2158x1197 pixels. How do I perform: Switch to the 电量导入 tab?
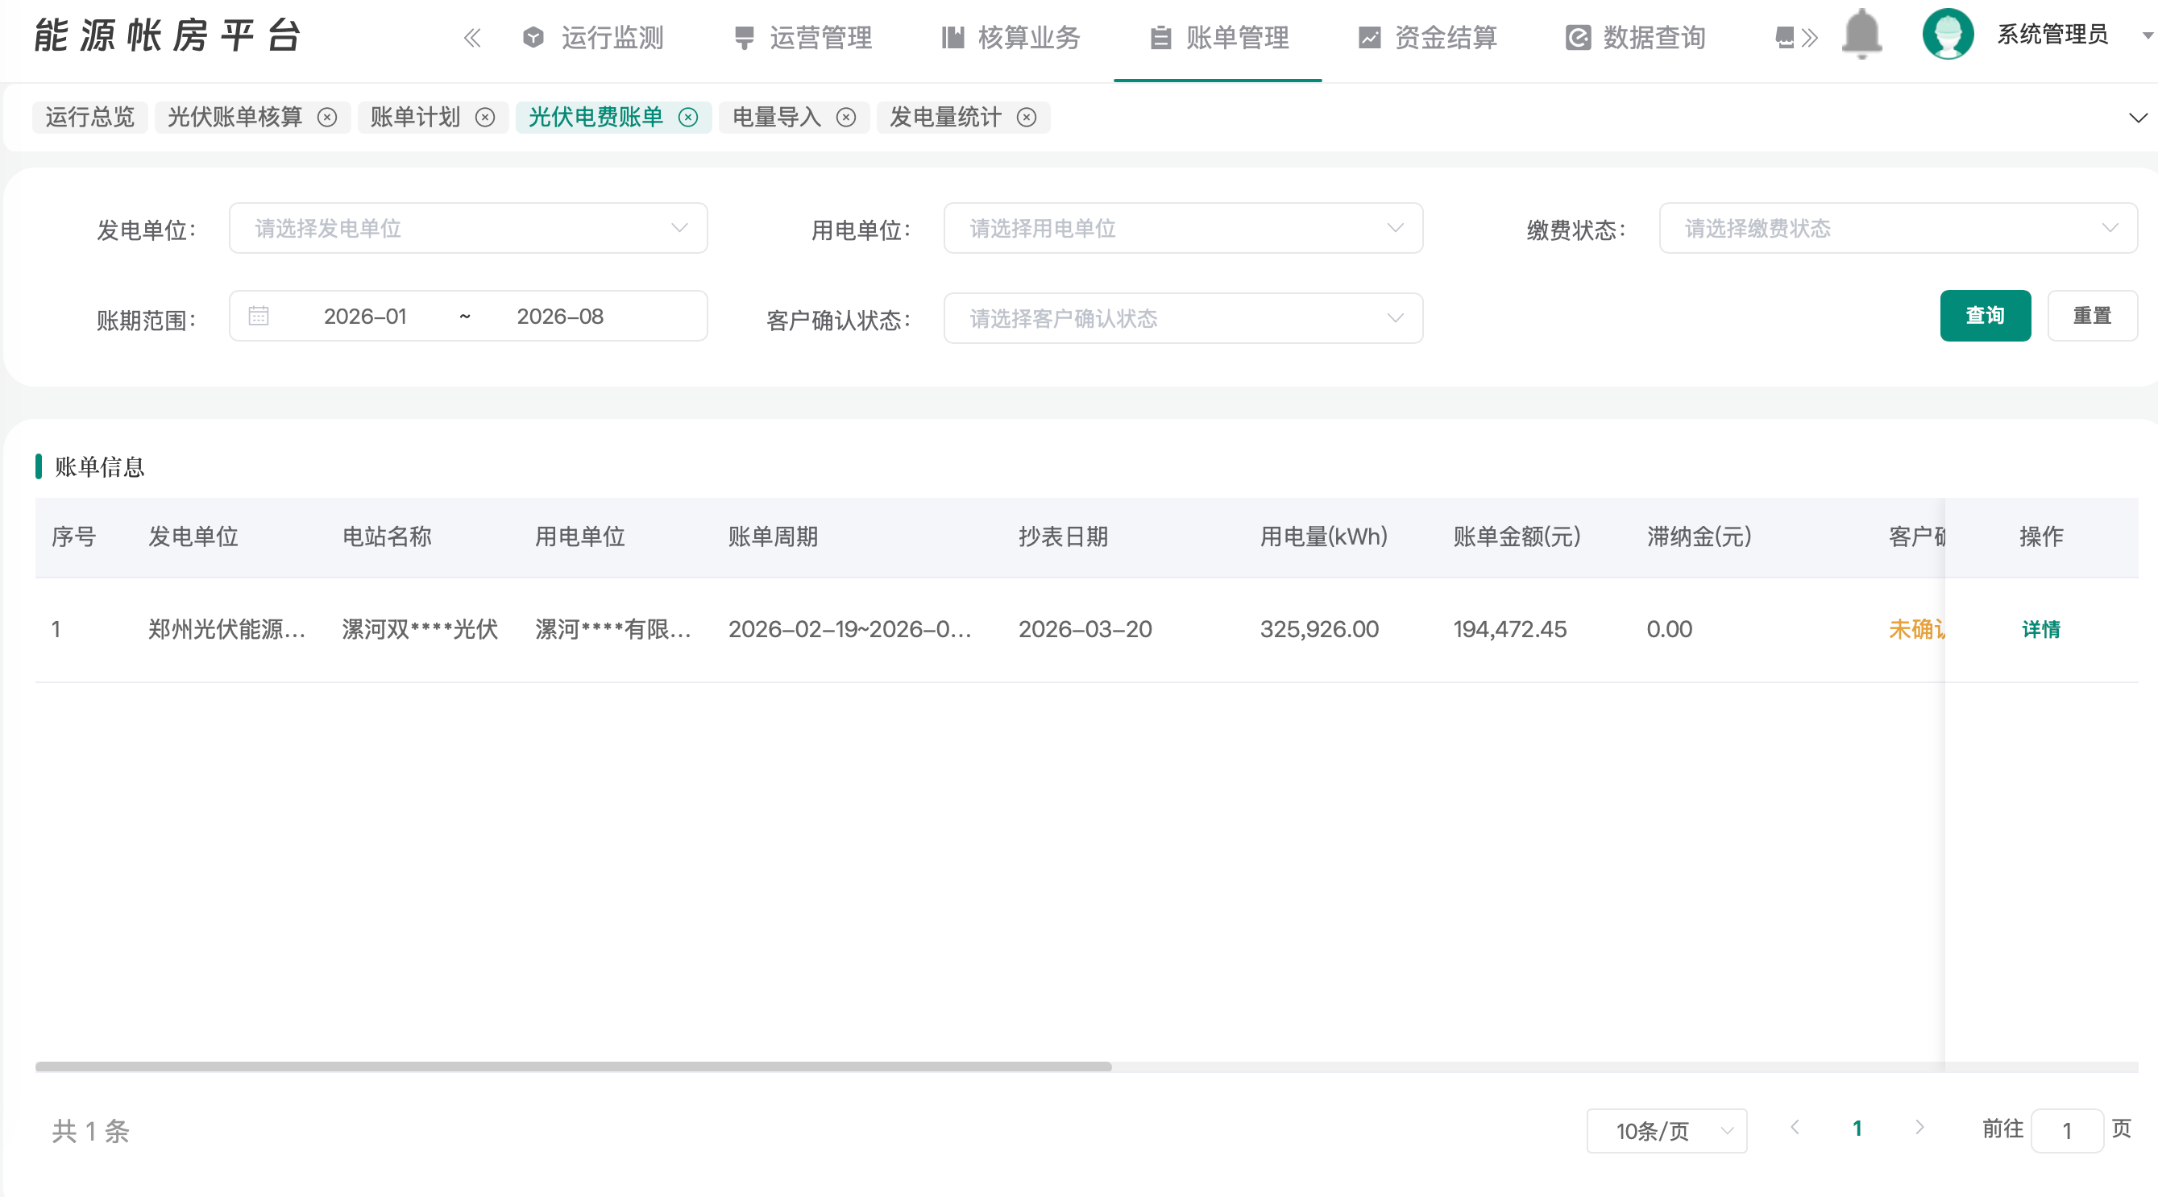tap(777, 118)
